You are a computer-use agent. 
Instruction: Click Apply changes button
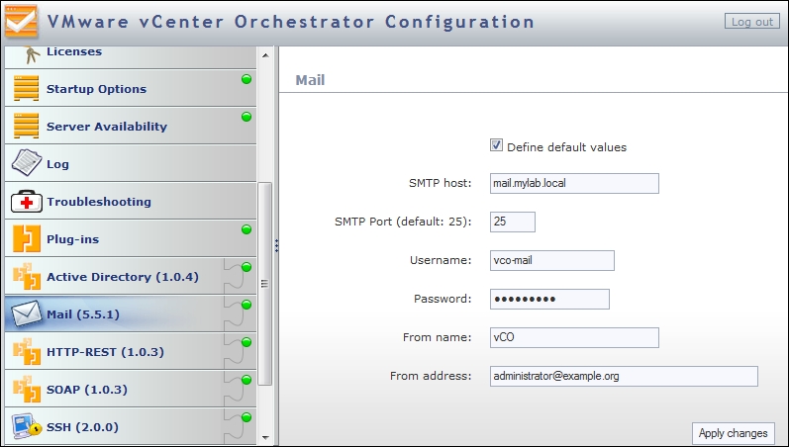pos(734,433)
